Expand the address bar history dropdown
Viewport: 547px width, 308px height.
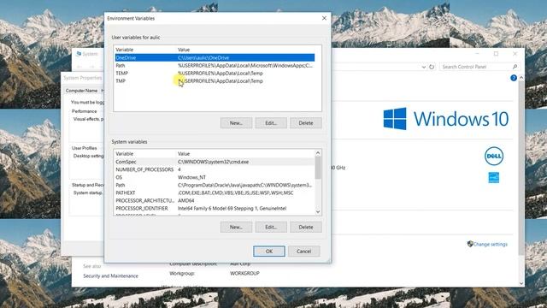[424, 67]
